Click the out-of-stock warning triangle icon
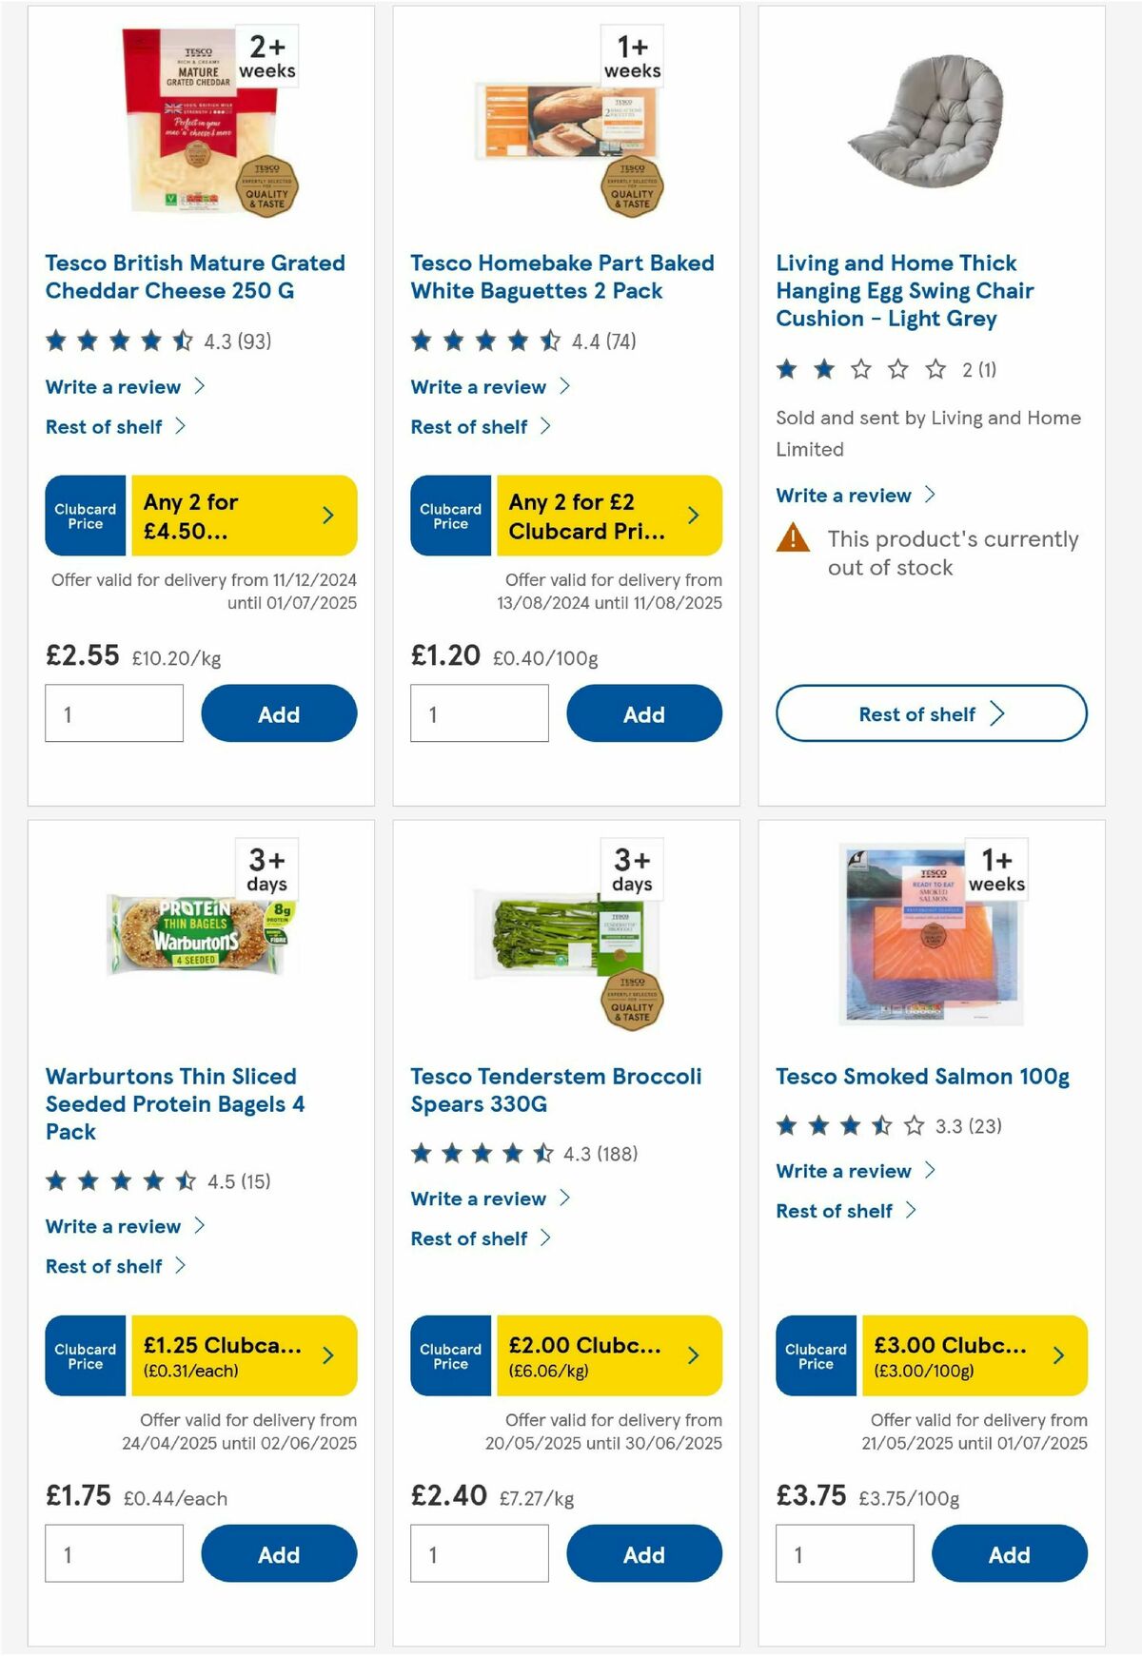 pyautogui.click(x=793, y=540)
